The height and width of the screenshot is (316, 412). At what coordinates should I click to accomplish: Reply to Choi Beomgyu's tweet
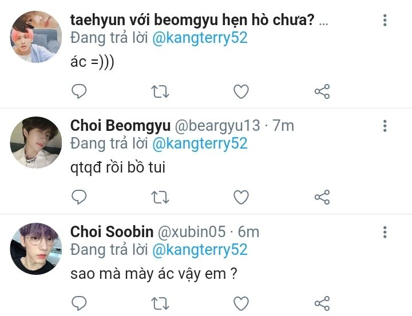click(79, 197)
